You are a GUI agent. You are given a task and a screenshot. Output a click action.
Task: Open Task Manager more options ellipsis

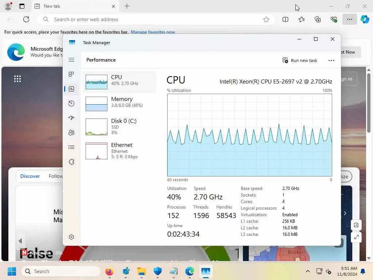331,61
